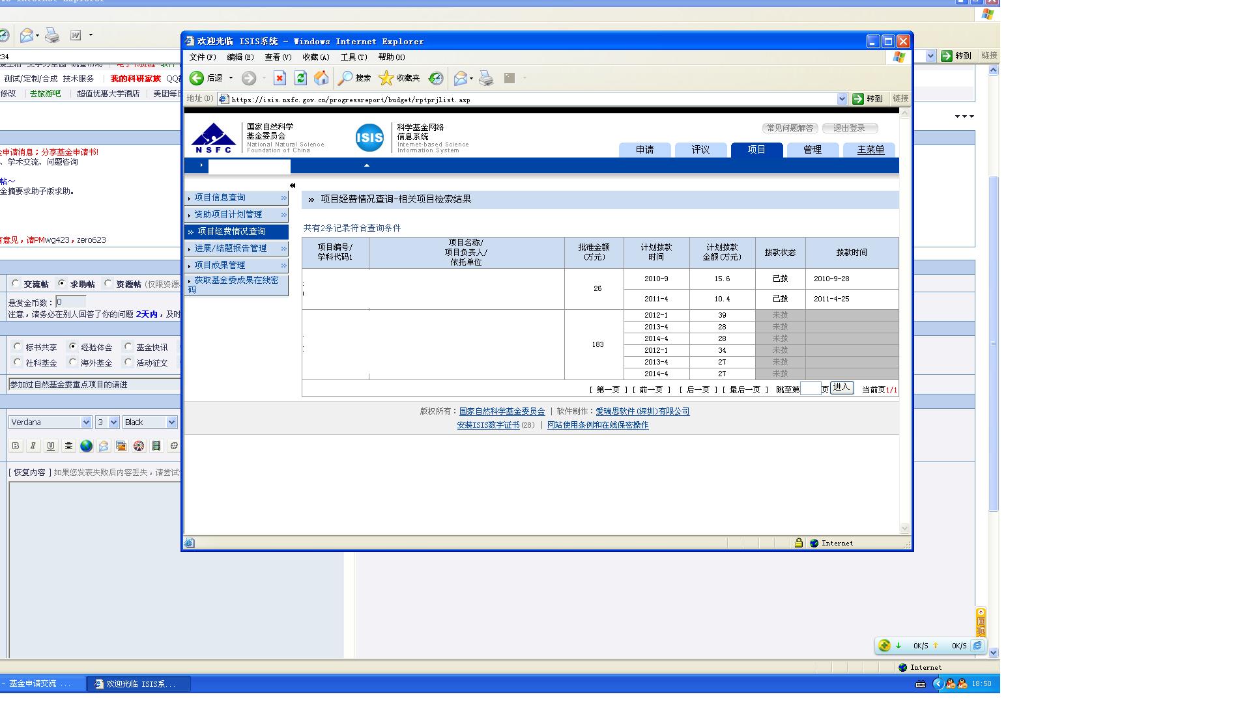
Task: Click the jump-to-page number field
Action: point(810,389)
